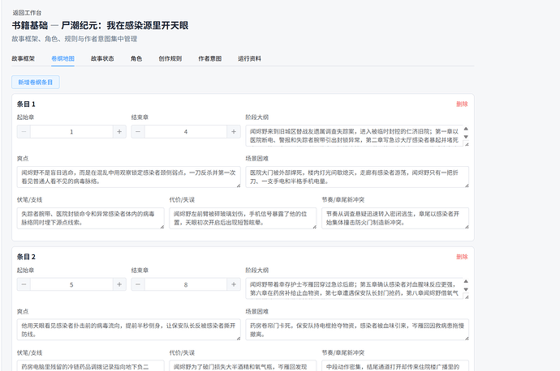The image size is (560, 371).
Task: Decrease the 结束章 value in 条目 1
Action: 138,132
